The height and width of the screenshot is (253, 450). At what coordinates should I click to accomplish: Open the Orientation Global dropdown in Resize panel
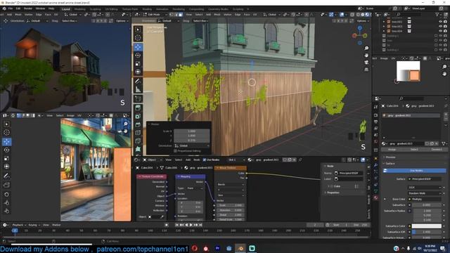(x=192, y=145)
